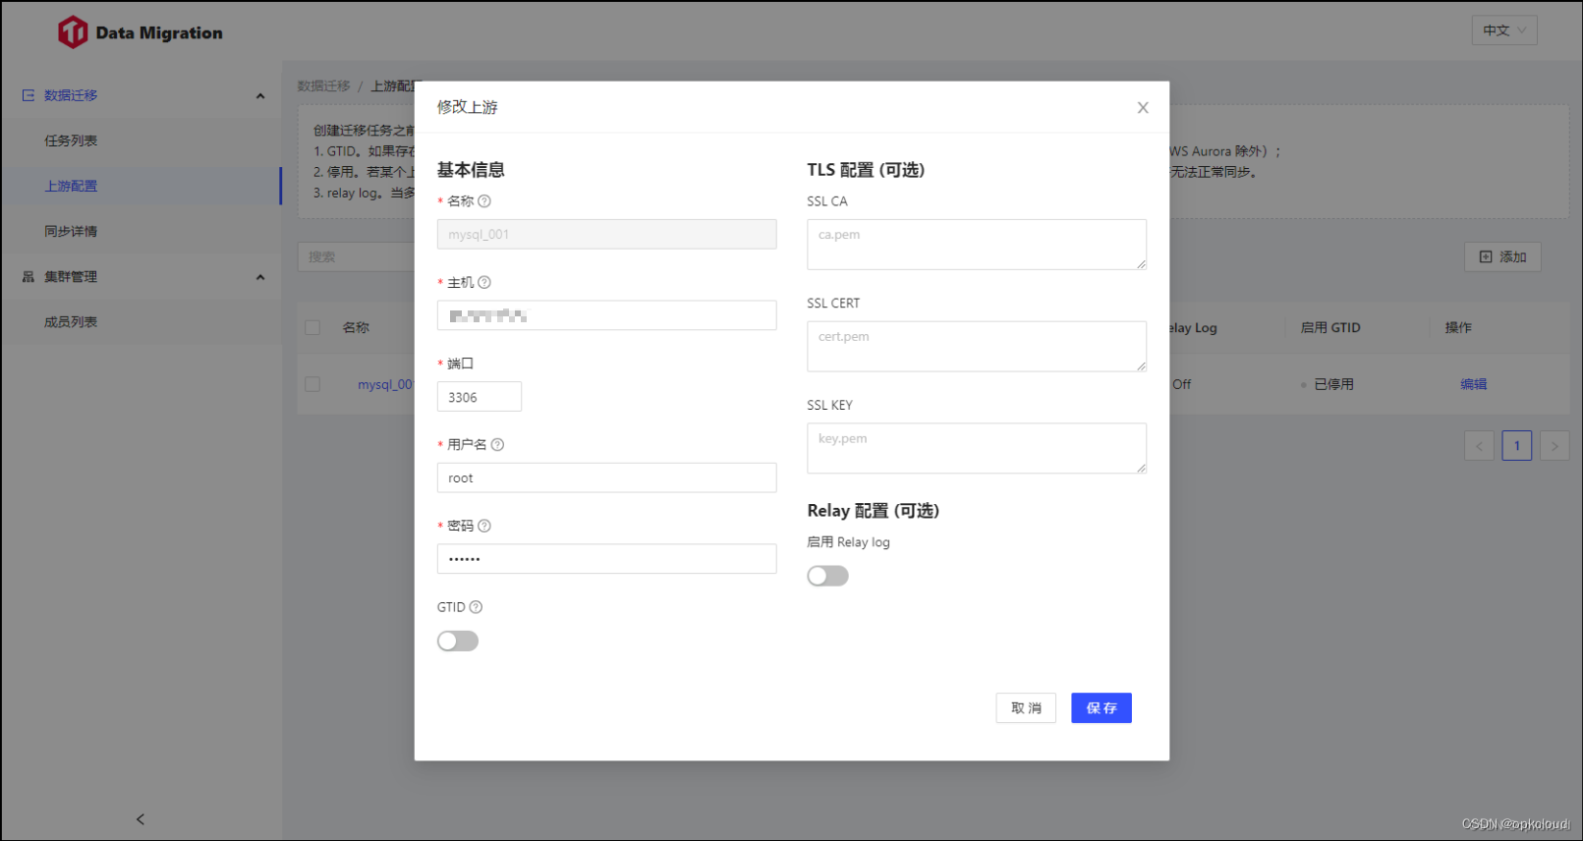Click the 保存 button
Screen dimensions: 1583x841
[1102, 708]
